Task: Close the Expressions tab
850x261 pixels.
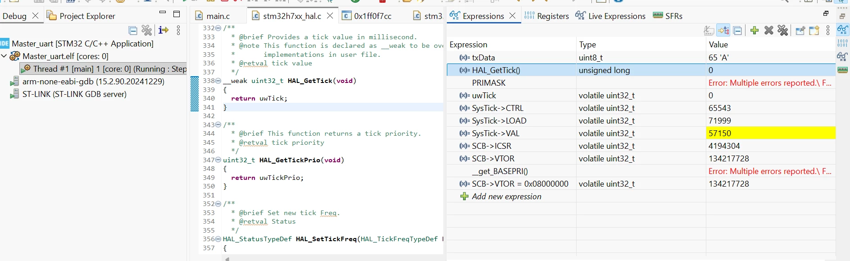Action: pyautogui.click(x=512, y=16)
